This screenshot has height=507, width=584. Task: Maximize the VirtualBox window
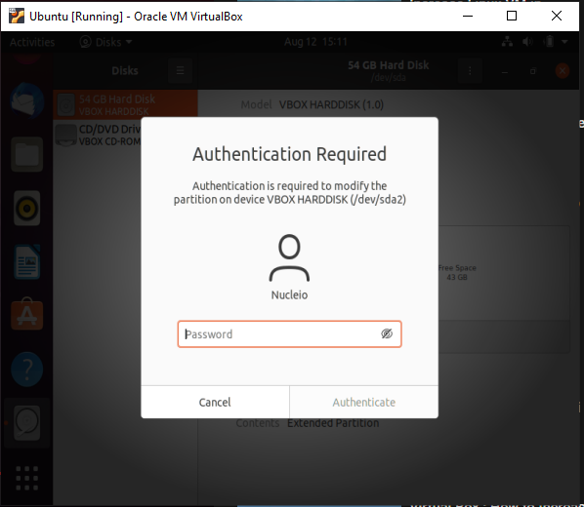512,16
